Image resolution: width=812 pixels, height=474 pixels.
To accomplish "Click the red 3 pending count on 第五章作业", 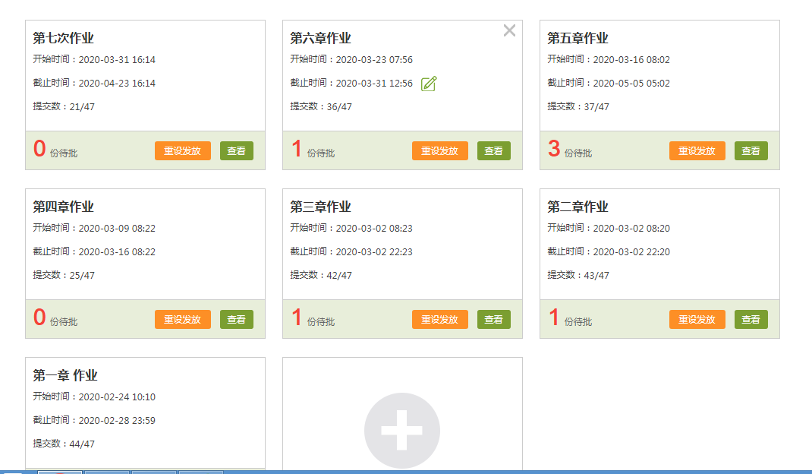I will (x=554, y=149).
